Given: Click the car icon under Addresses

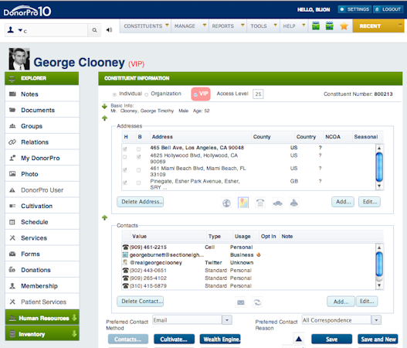Looking at the screenshot, I should [277, 203].
